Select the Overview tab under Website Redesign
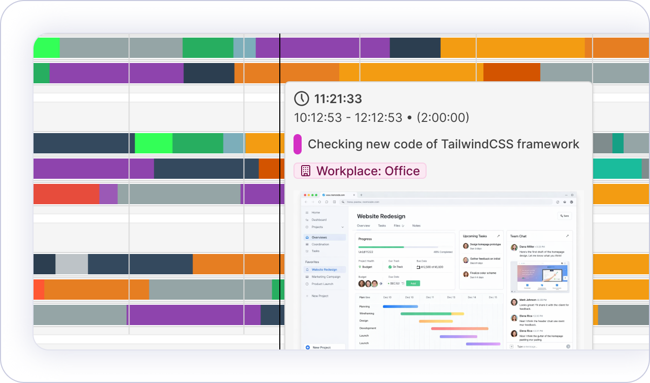The width and height of the screenshot is (650, 383). (364, 226)
